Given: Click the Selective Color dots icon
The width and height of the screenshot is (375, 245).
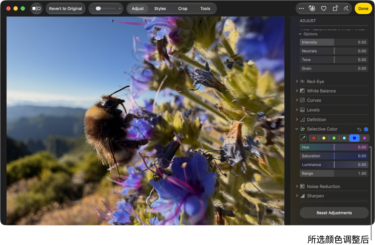Looking at the screenshot, I should click(x=302, y=129).
